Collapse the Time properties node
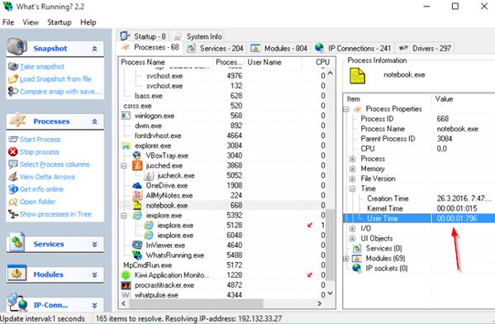The width and height of the screenshot is (495, 324). point(352,188)
